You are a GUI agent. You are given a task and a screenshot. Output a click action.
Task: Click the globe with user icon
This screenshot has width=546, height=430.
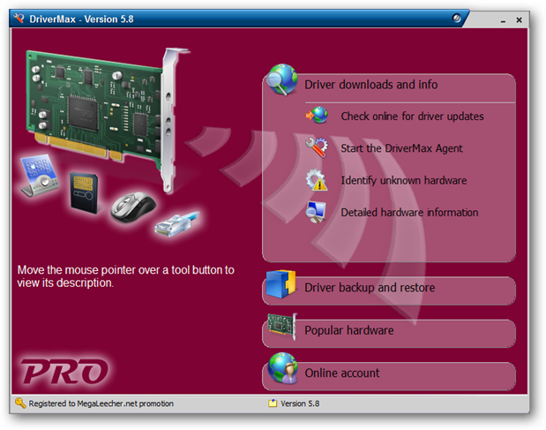(283, 368)
